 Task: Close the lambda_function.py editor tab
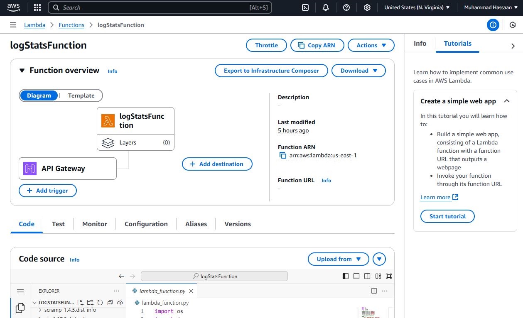click(x=191, y=291)
